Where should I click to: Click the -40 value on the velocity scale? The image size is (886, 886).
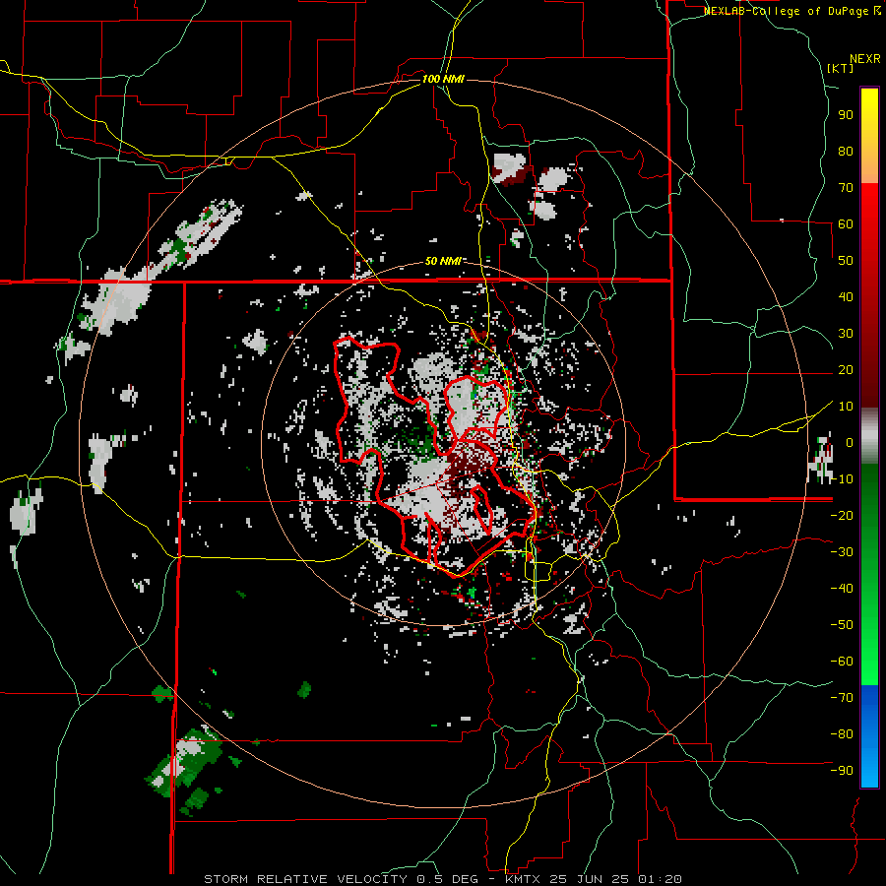[842, 589]
